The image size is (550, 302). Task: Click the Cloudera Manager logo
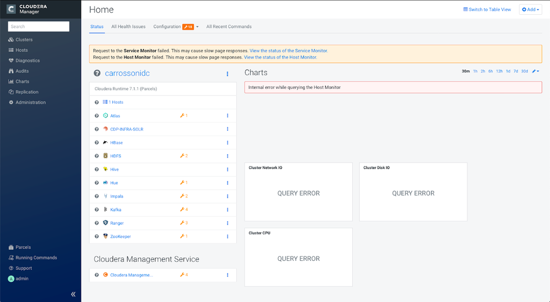pos(11,9)
